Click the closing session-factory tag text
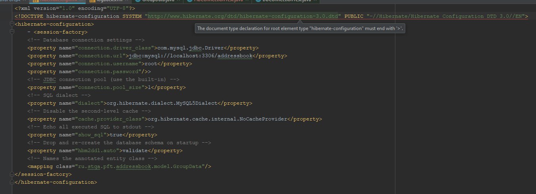This screenshot has height=194, width=536. click(x=43, y=174)
